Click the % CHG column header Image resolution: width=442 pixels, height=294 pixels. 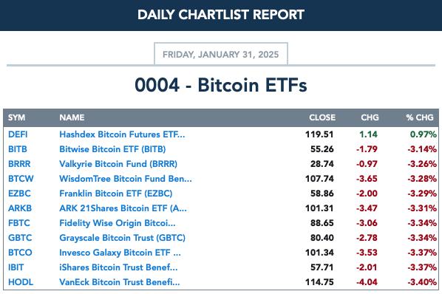[419, 117]
